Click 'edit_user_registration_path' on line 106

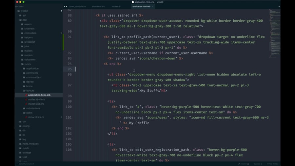[162, 150]
